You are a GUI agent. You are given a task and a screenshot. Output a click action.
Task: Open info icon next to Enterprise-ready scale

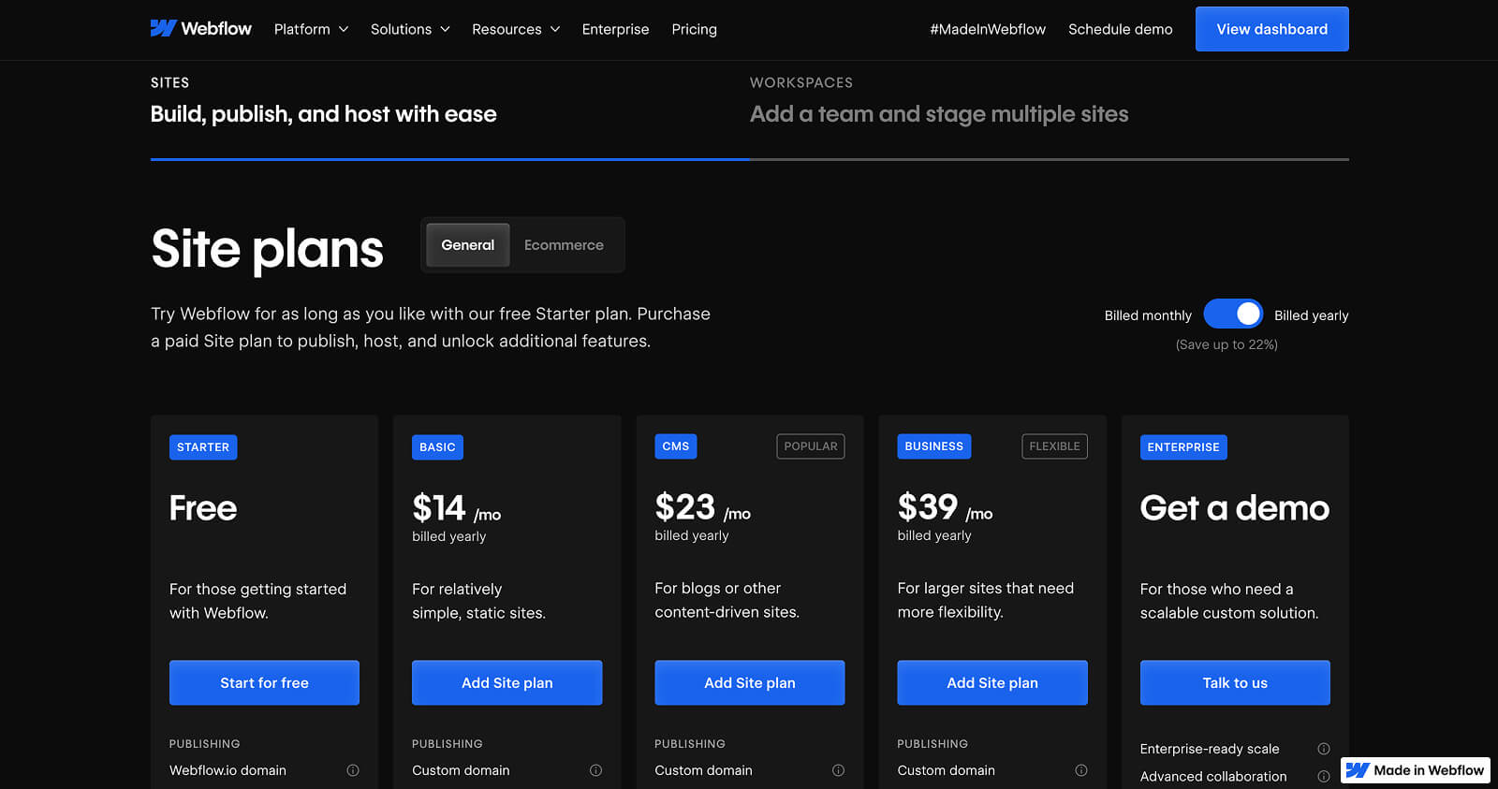pos(1324,749)
